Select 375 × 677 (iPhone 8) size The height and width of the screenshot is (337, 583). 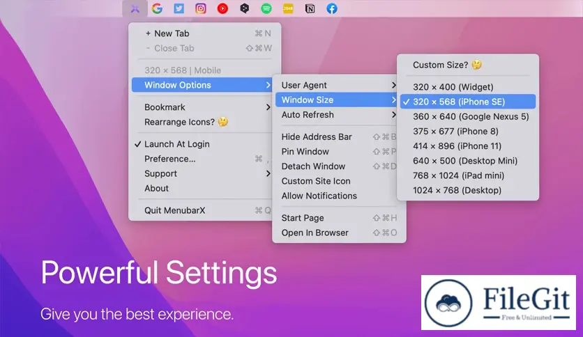pos(468,132)
